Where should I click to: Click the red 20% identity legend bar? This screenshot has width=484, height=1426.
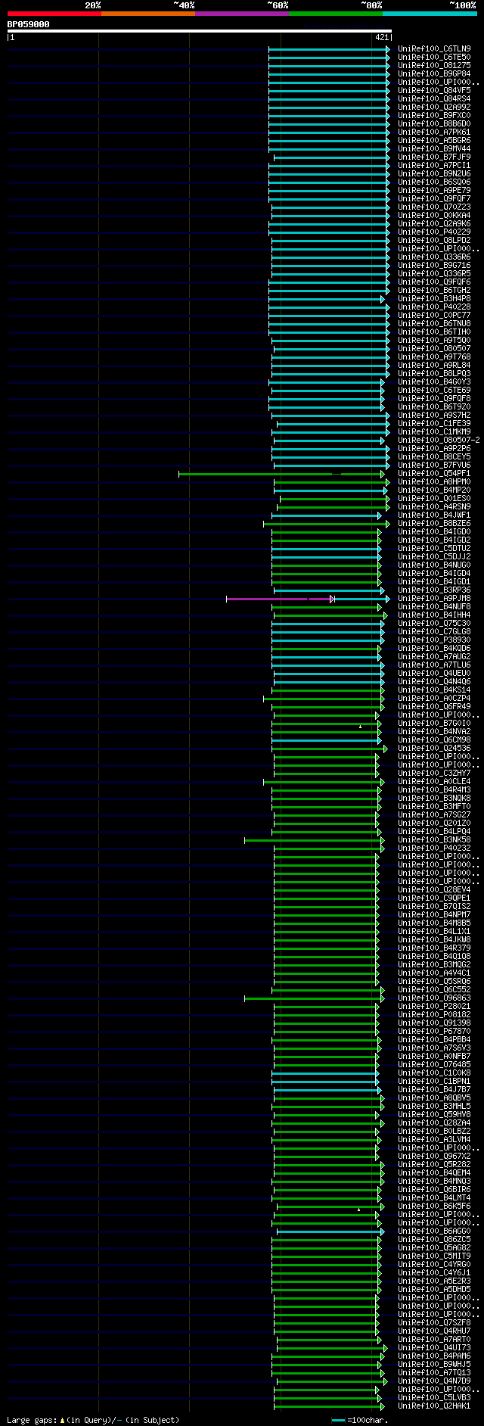click(54, 14)
